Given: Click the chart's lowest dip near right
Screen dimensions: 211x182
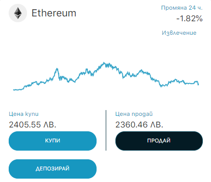Looking at the screenshot, I should click(161, 86).
